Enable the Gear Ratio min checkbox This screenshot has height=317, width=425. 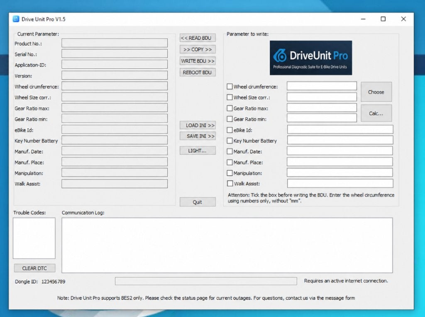pyautogui.click(x=230, y=119)
